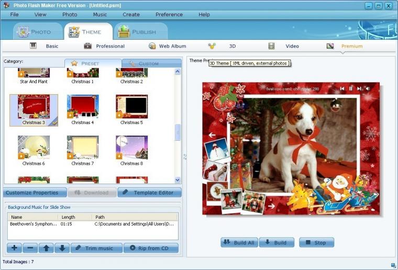Click the Name column header
Viewport: 398px width, 270px height.
tap(33, 217)
